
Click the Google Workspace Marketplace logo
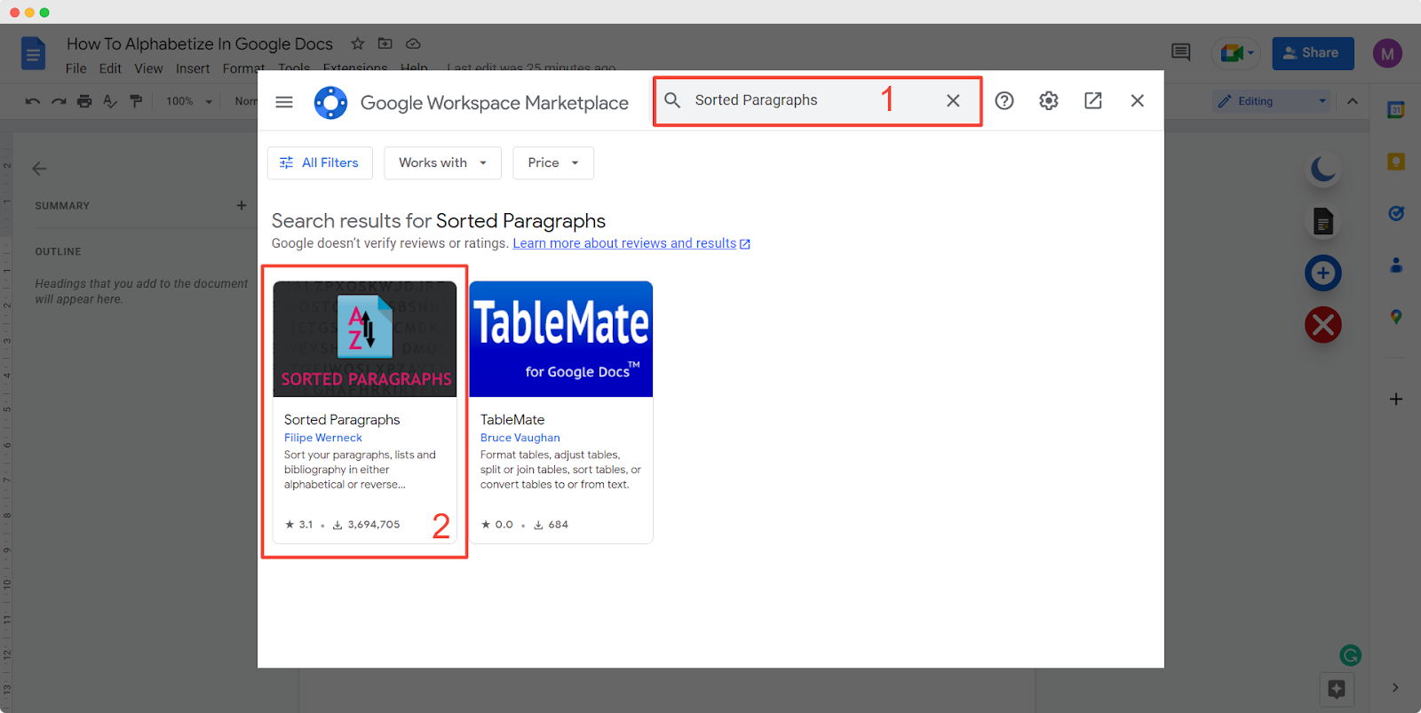coord(330,103)
